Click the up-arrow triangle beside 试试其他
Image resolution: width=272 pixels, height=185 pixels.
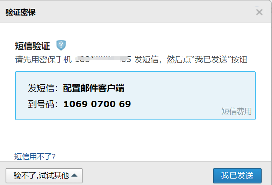(74, 175)
